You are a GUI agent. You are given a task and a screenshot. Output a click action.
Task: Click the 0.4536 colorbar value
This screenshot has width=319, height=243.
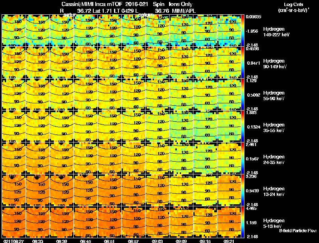click(252, 49)
